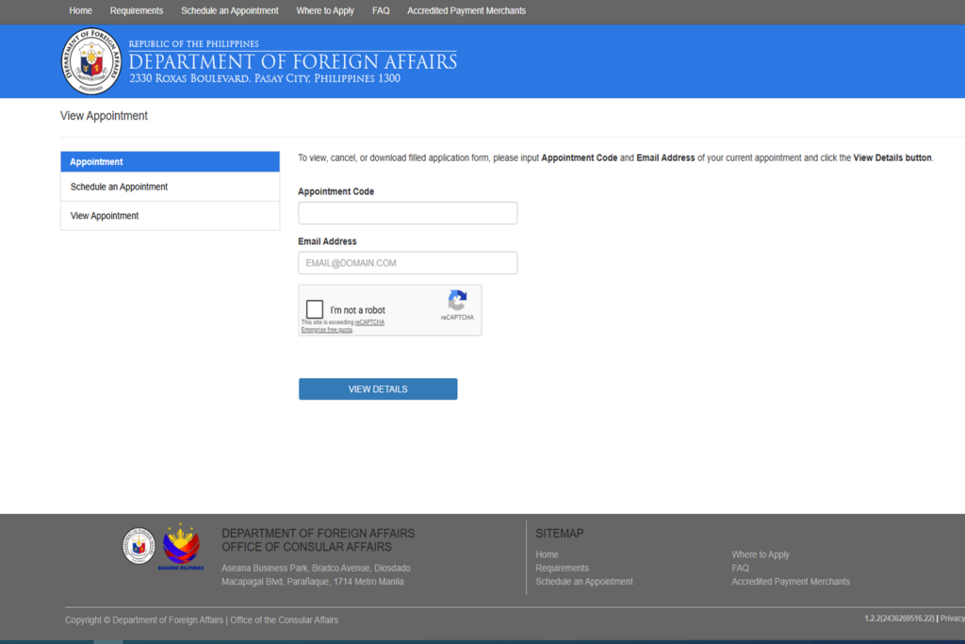Select View Appointment in sidebar panel
This screenshot has height=644, width=965.
pos(170,216)
